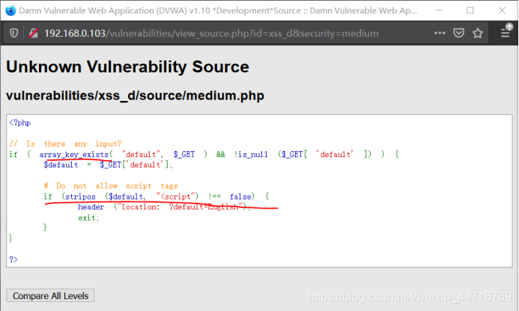
Task: Click the exit; statement
Action: click(88, 218)
